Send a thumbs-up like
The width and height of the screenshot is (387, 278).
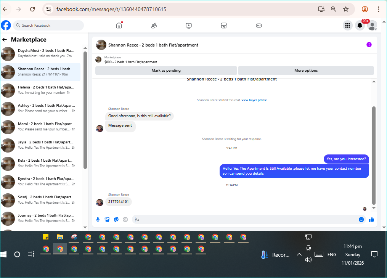tap(371, 220)
